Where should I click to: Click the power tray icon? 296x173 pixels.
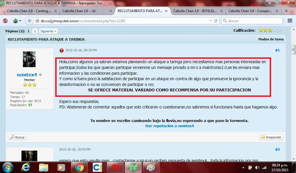tap(250, 168)
